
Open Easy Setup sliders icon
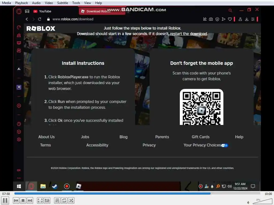coord(253,19)
